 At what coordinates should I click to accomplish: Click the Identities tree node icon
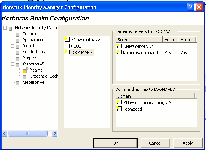pos(17,47)
